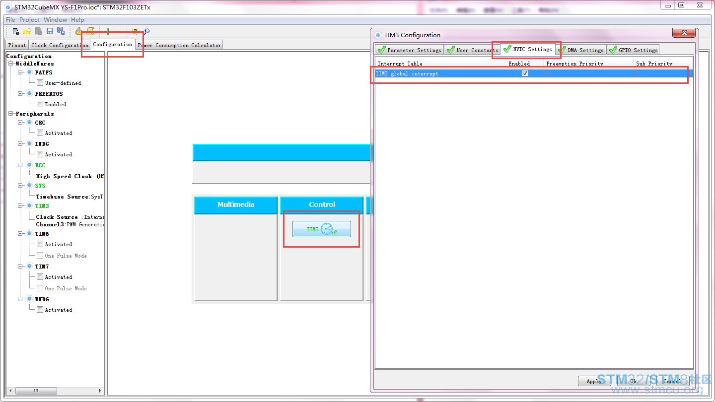The image size is (715, 402).
Task: Click the About info bubble icon
Action: tap(146, 31)
